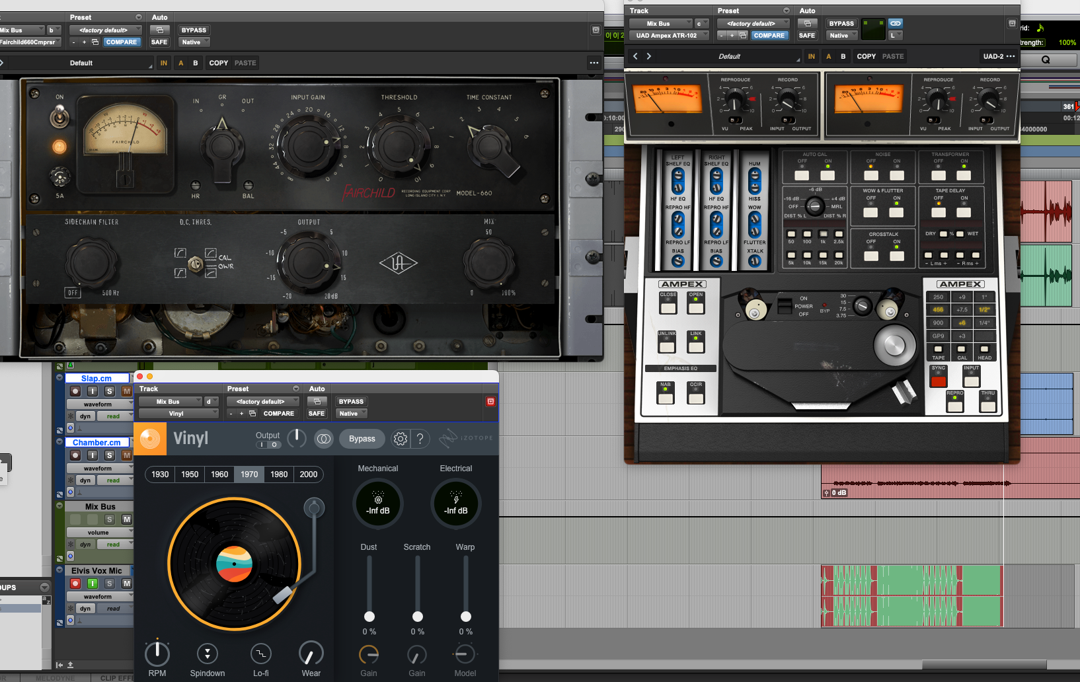Click COPY in the Fairchild toolbar

[219, 63]
